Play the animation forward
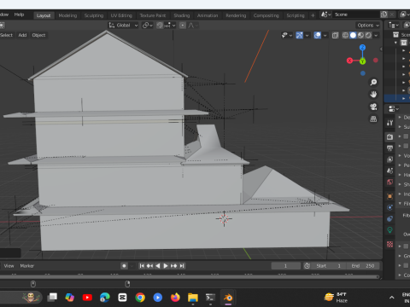Screen dimensions: 410x307 click(166, 266)
